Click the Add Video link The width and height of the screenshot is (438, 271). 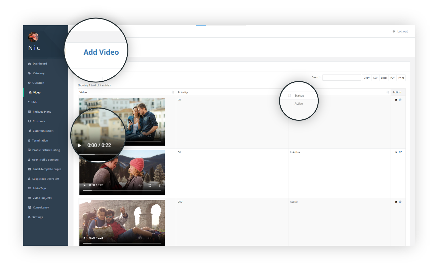coord(101,52)
